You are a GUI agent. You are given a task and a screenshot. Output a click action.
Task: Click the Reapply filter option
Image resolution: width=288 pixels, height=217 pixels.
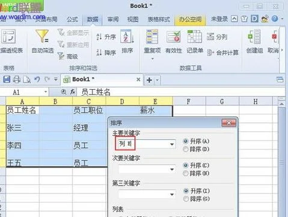pyautogui.click(x=73, y=45)
